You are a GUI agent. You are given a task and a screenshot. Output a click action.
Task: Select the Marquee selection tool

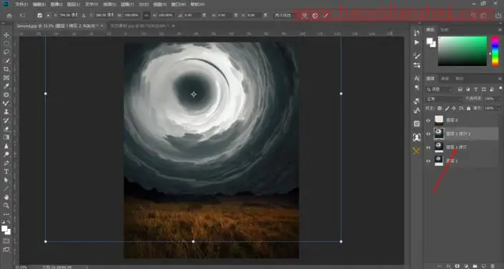[6, 44]
